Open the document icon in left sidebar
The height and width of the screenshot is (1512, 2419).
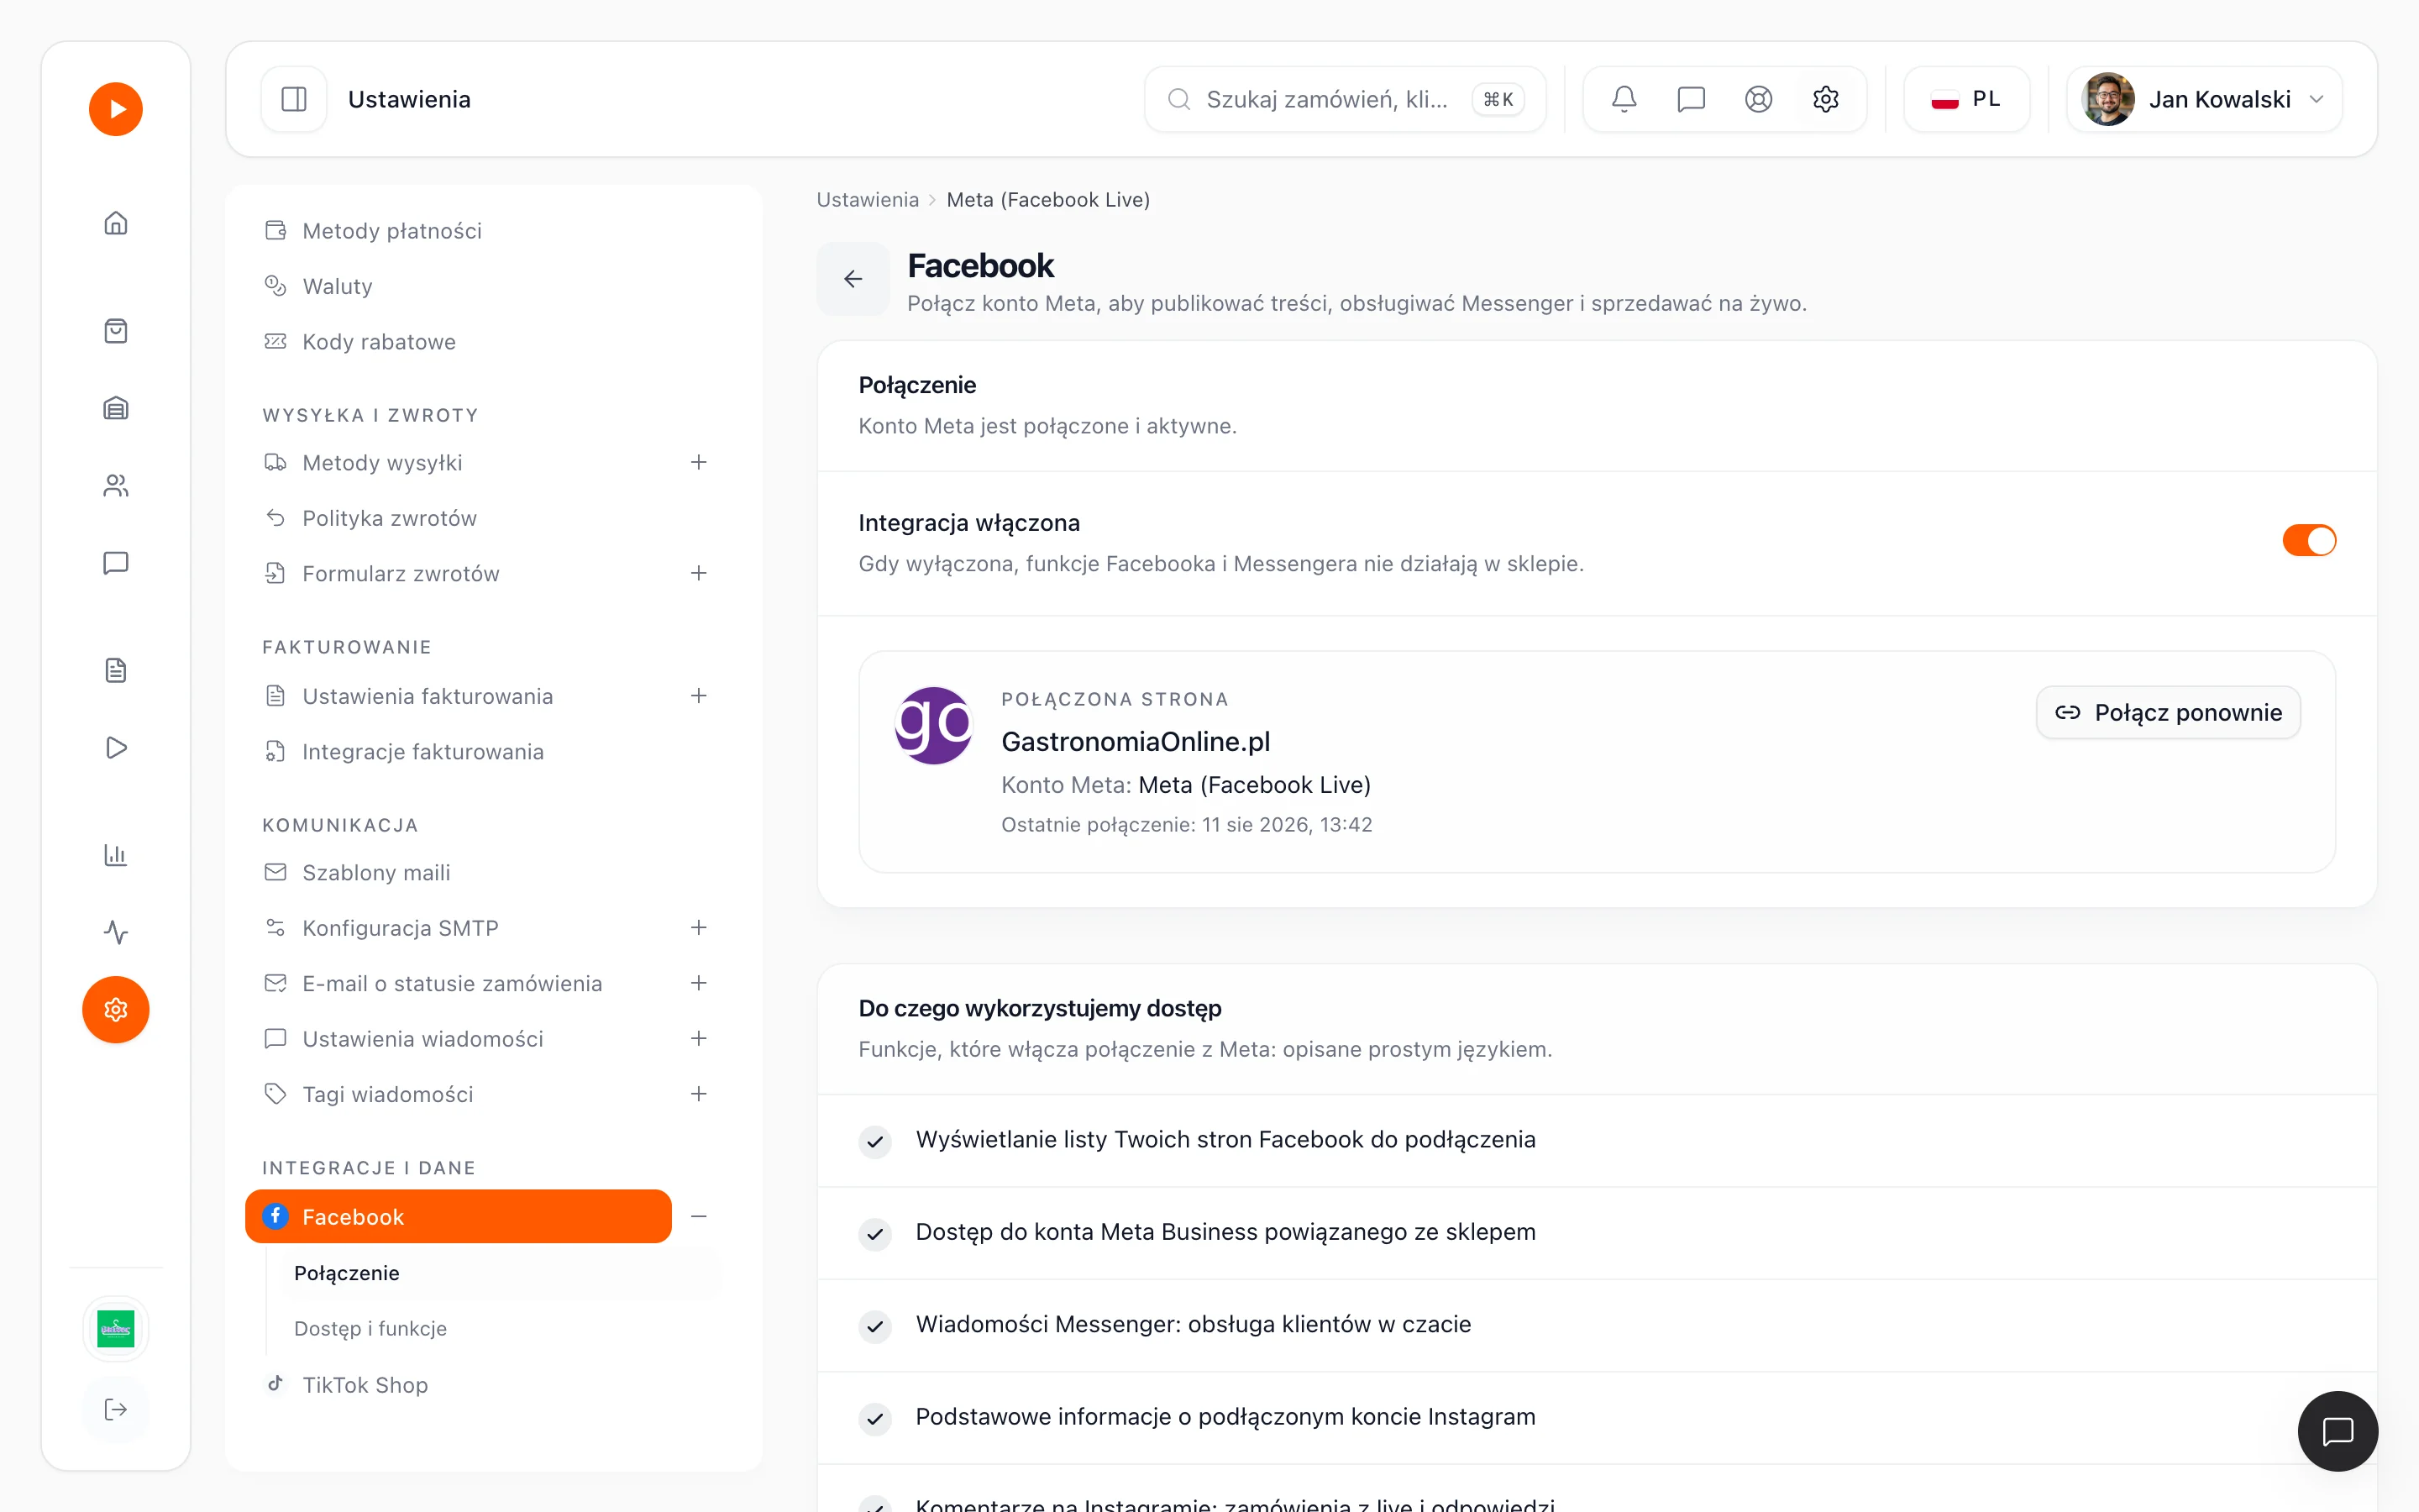tap(116, 670)
